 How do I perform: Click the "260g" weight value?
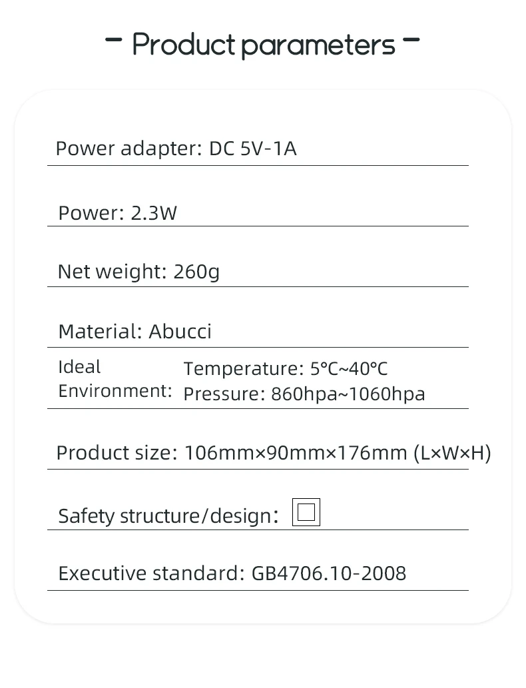196,272
